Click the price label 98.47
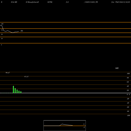The height and width of the screenshot is (131, 131). (x=8, y=73)
